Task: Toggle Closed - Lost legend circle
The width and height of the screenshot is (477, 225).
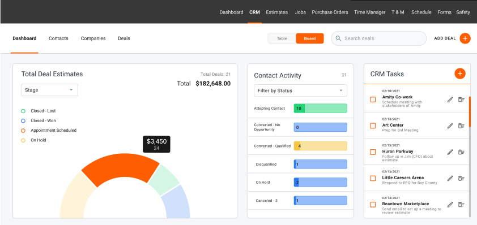Action: pos(23,111)
